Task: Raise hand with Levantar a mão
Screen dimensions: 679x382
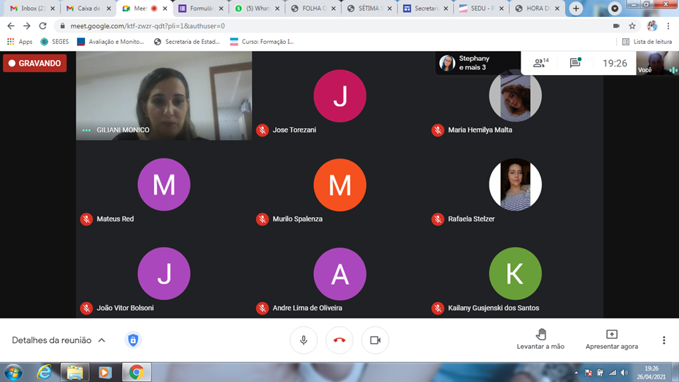Action: (x=541, y=340)
